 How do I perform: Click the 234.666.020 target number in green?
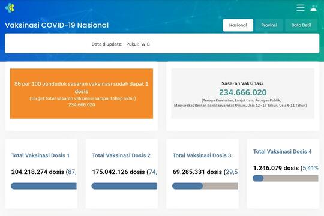click(x=243, y=92)
